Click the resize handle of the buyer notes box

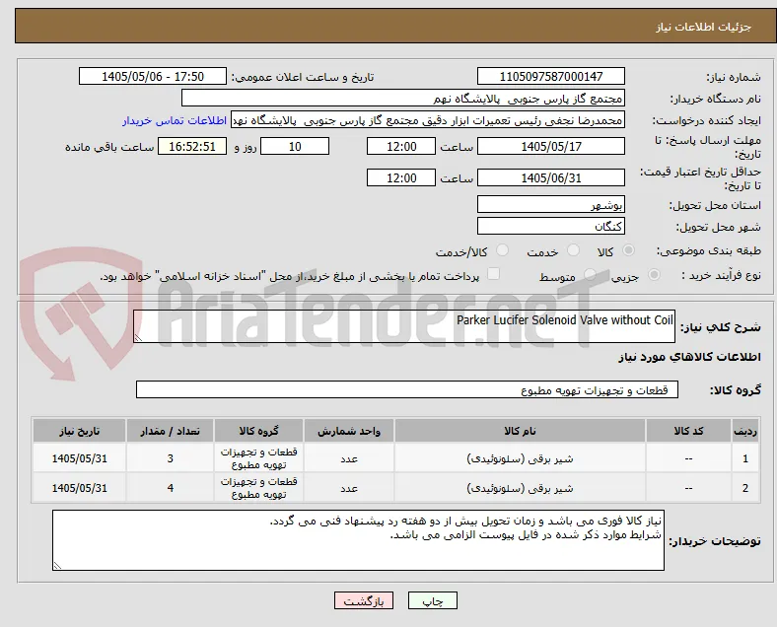tap(57, 565)
